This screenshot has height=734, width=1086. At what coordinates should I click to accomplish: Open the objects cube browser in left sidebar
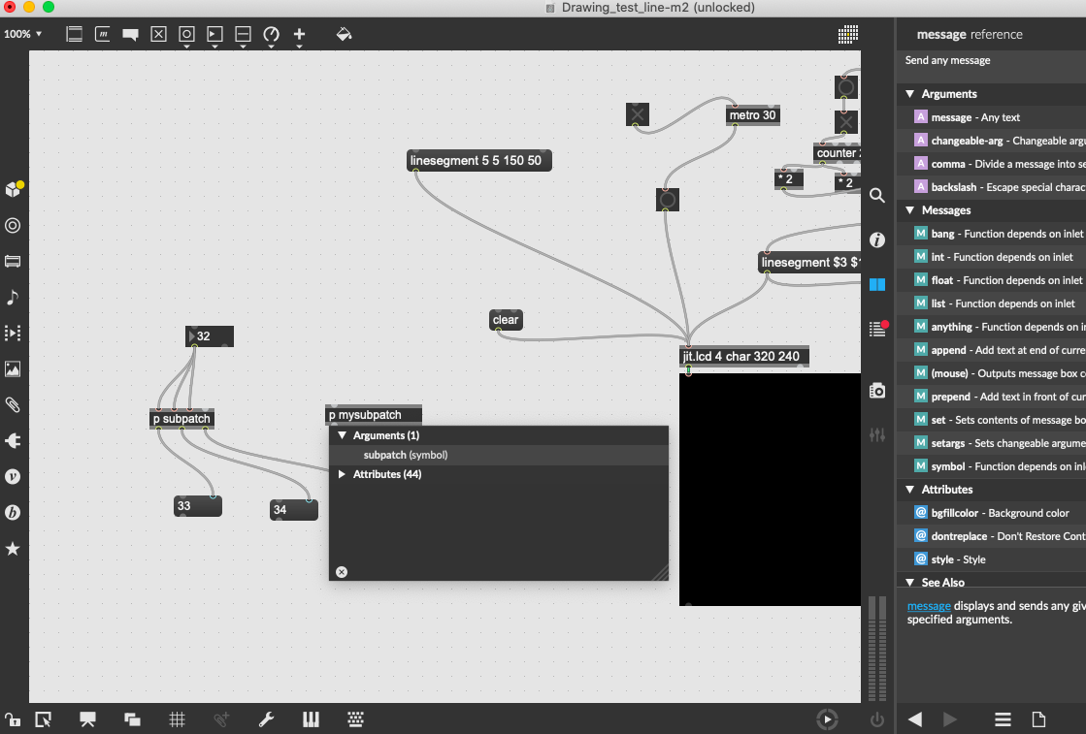click(x=14, y=189)
